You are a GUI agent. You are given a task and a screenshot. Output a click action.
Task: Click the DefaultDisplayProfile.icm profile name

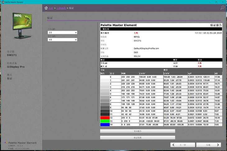146,48
